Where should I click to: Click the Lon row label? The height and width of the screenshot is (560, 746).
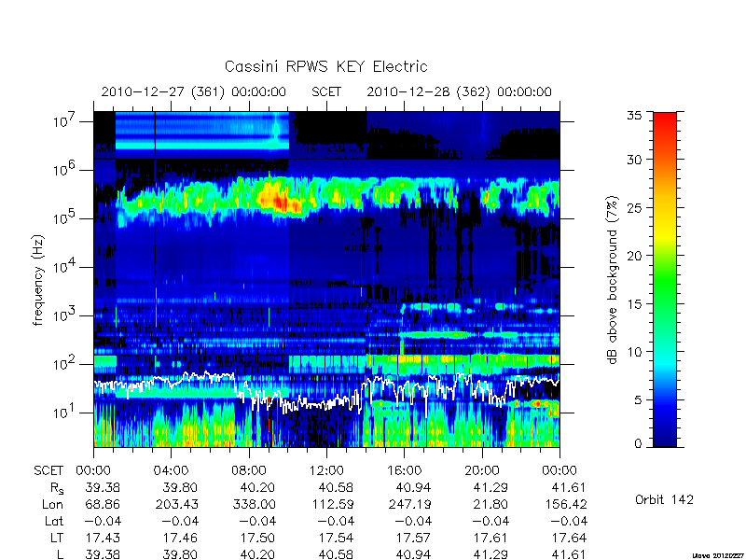[x=53, y=504]
